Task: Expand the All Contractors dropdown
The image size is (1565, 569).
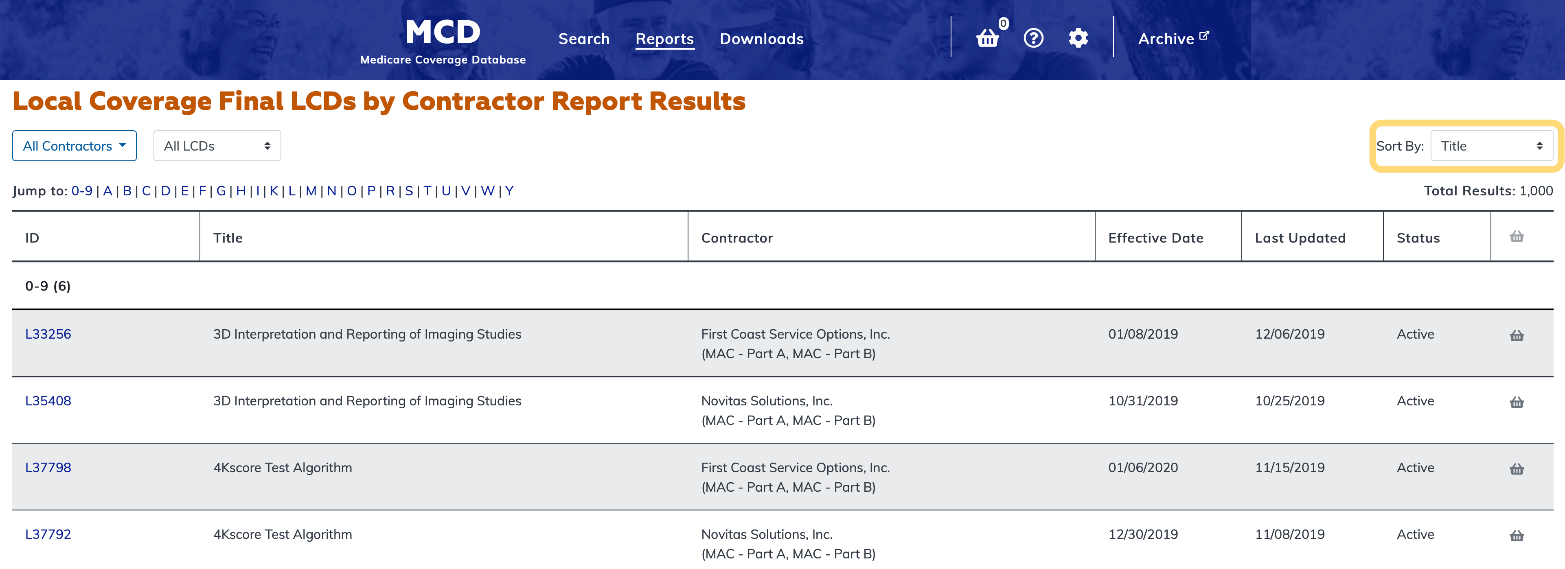Action: (x=74, y=146)
